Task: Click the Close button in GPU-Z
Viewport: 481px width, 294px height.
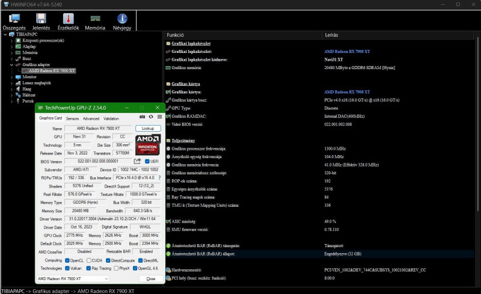Action: click(151, 278)
